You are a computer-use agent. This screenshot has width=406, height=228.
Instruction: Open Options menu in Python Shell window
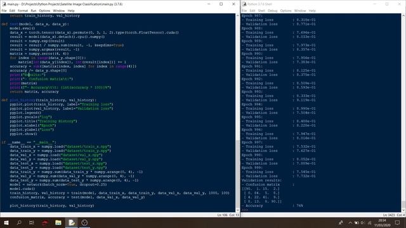(x=286, y=11)
